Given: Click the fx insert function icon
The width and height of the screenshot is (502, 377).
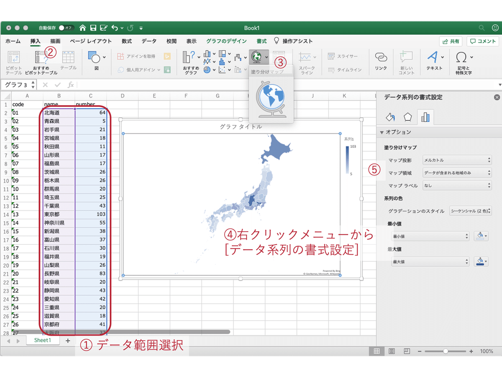Looking at the screenshot, I should point(71,85).
